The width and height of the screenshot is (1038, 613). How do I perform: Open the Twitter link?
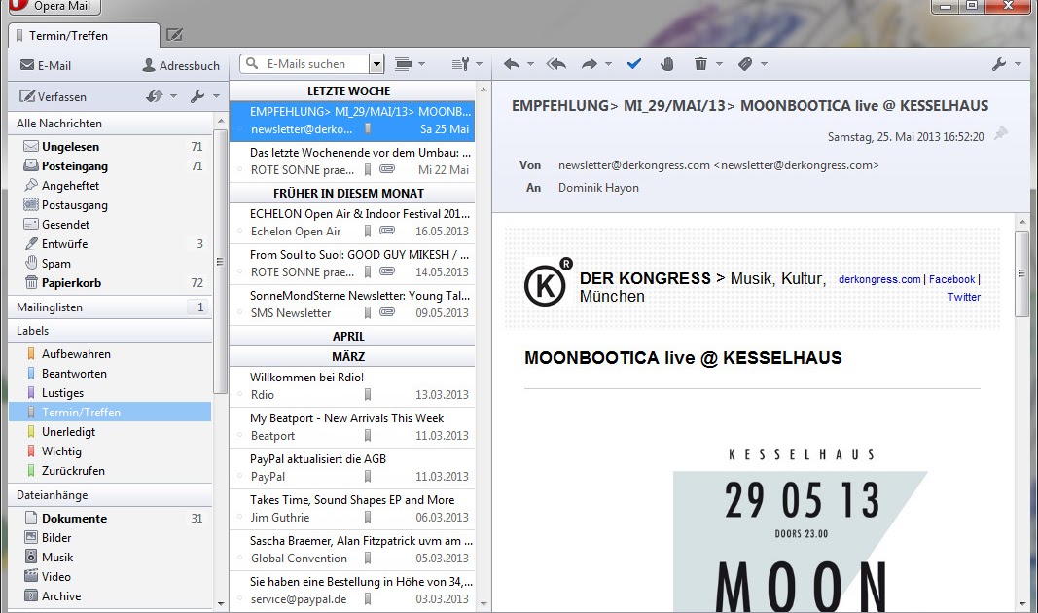964,297
